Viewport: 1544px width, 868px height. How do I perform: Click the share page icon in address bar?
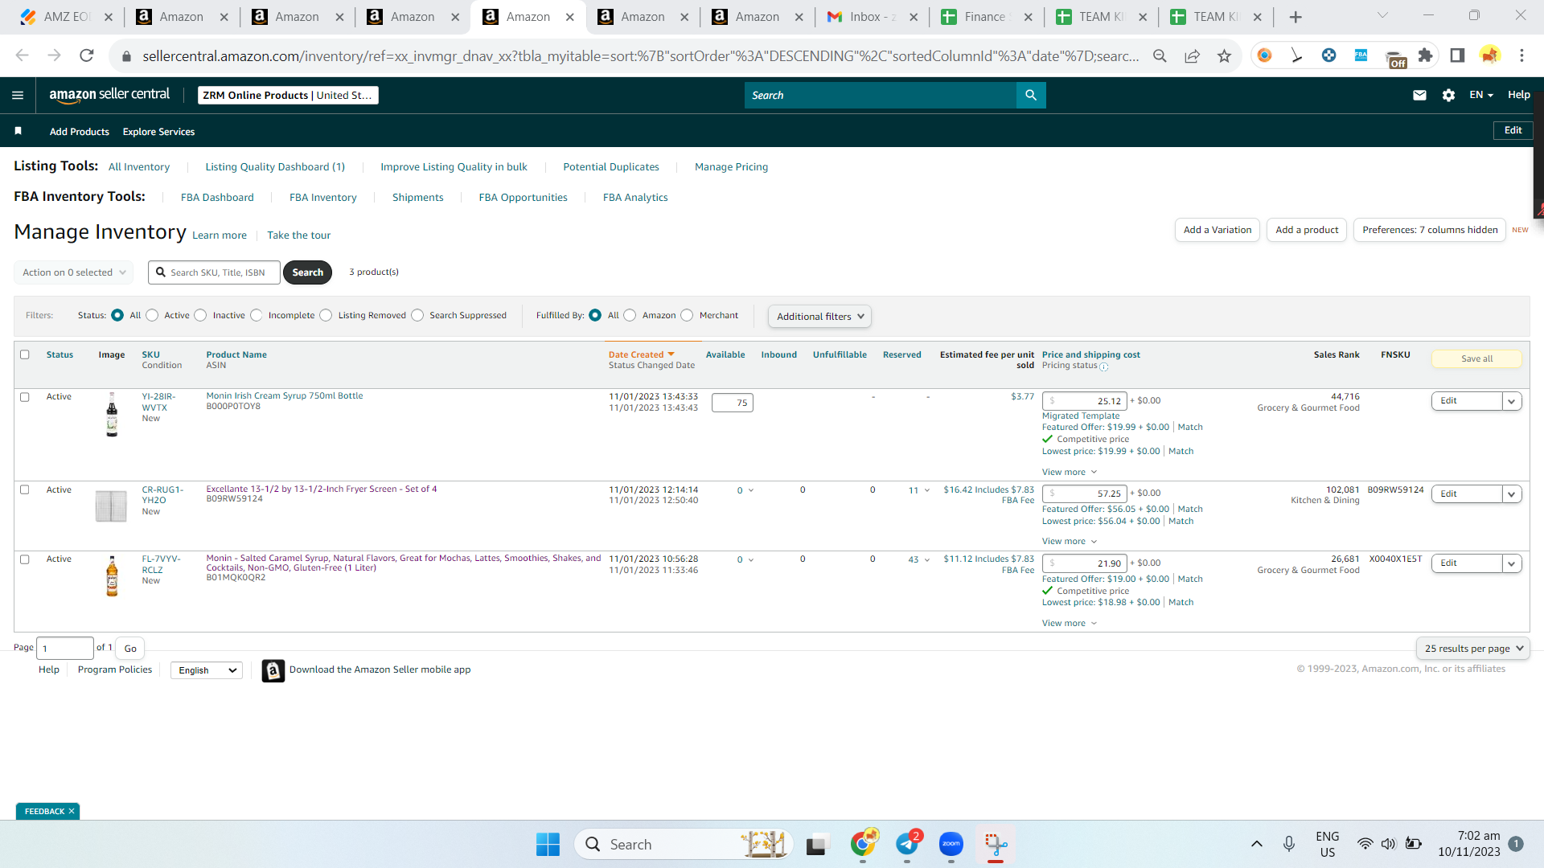[x=1192, y=55]
